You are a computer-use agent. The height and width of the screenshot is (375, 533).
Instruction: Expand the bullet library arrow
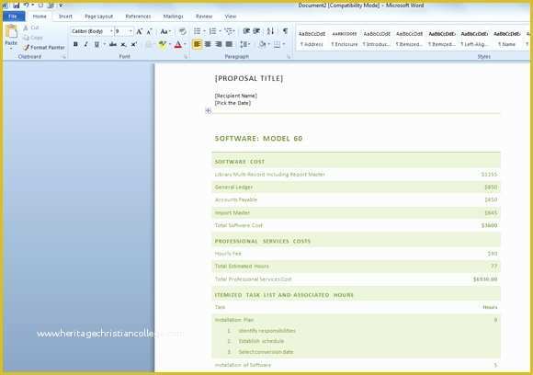point(204,31)
